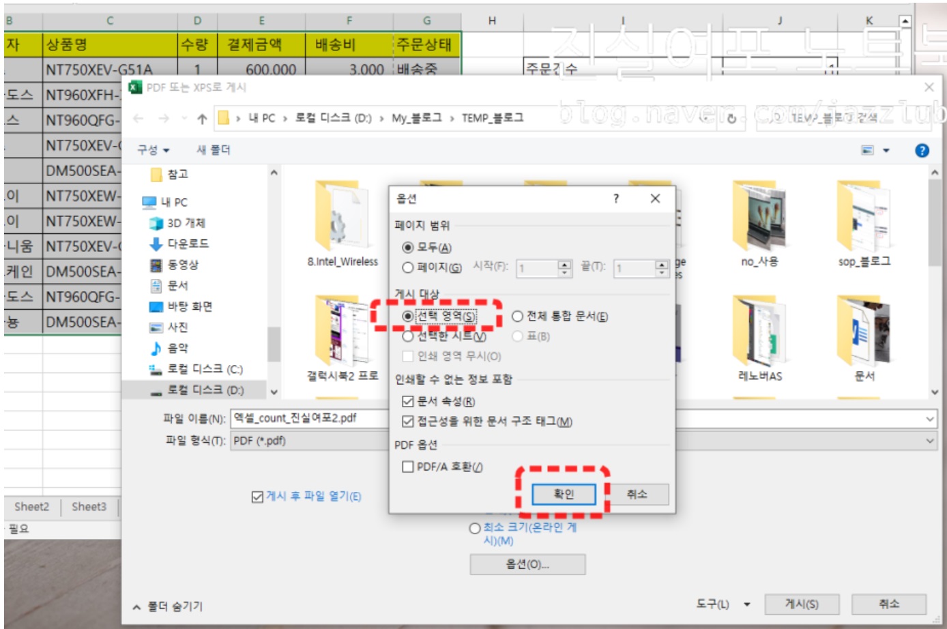Screen dimensions: 947x629
Task: Open the 파일 형식 dropdown
Action: 930,441
